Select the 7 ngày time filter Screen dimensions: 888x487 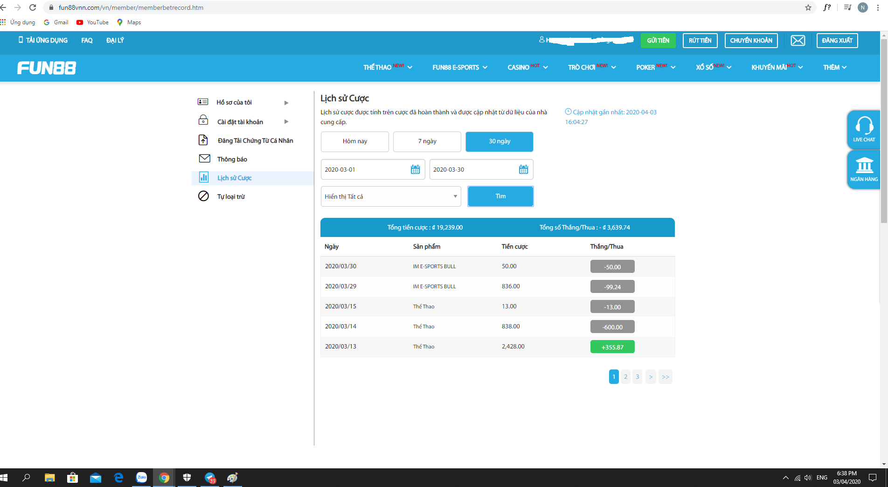pos(427,141)
